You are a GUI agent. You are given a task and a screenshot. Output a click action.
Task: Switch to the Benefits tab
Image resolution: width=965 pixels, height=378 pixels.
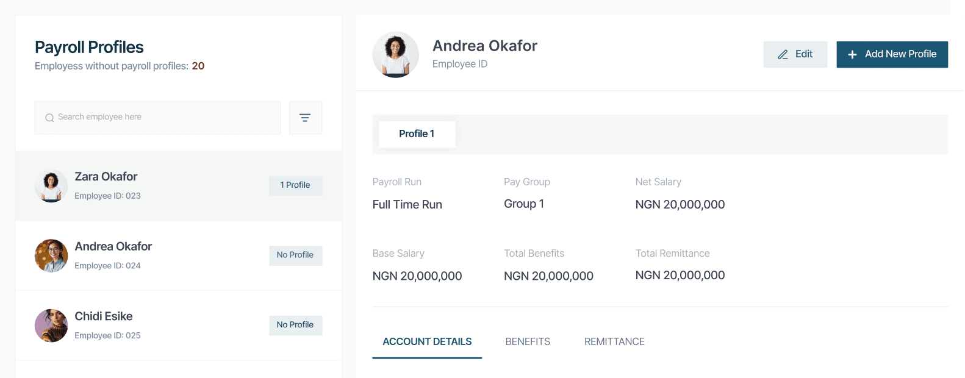(528, 341)
